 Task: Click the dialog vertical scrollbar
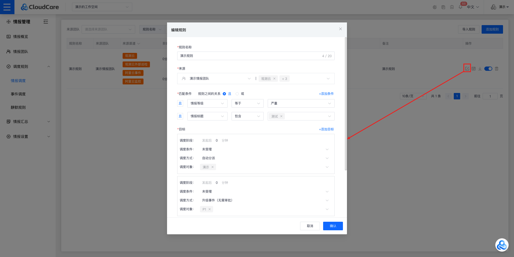[346, 104]
